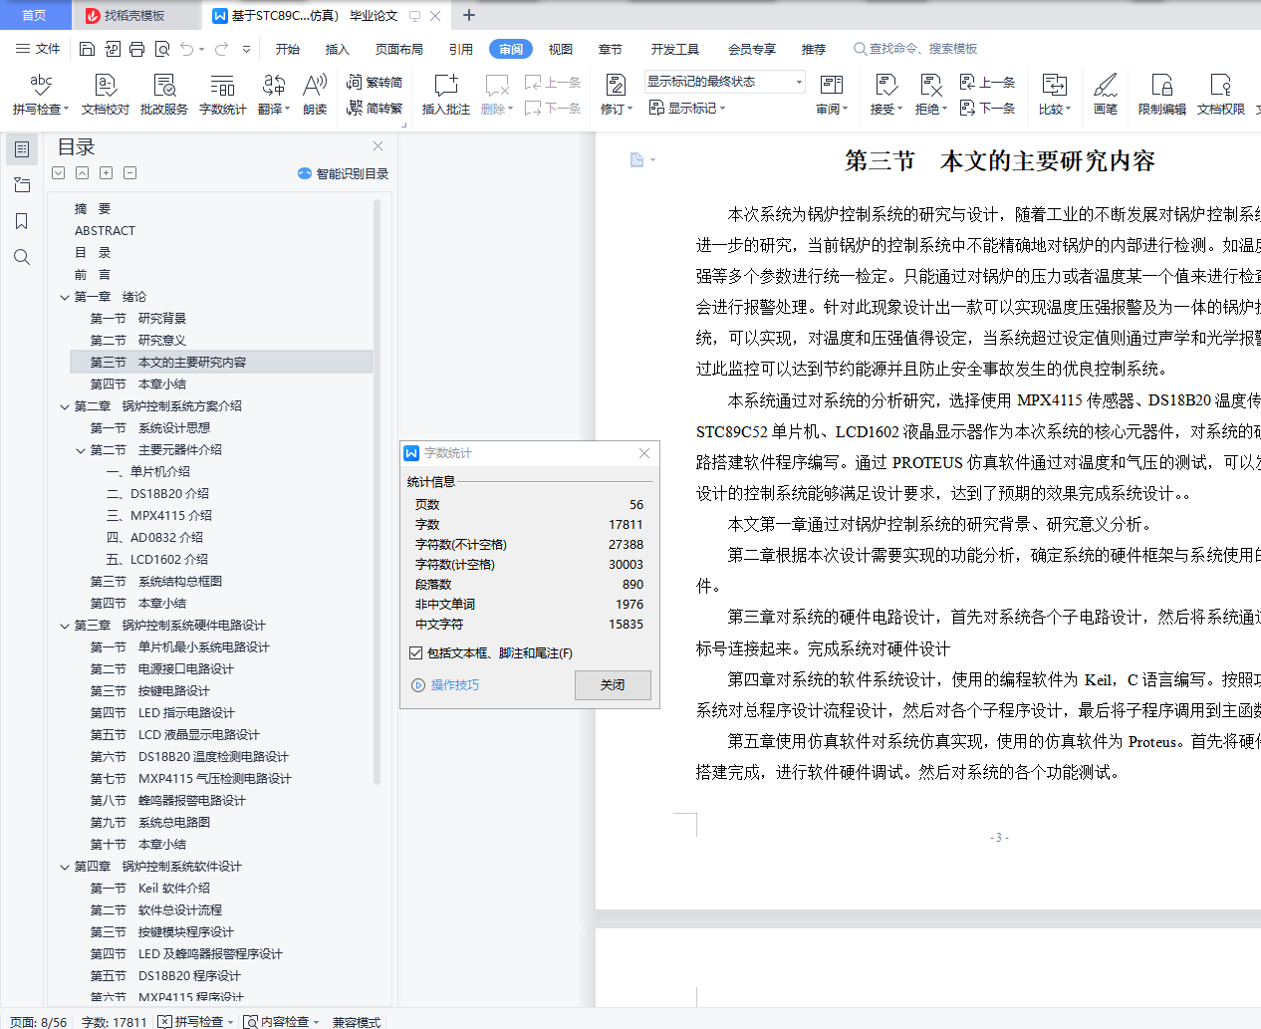1261x1029 pixels.
Task: Launch 文档校对 document proofreading
Action: [106, 95]
